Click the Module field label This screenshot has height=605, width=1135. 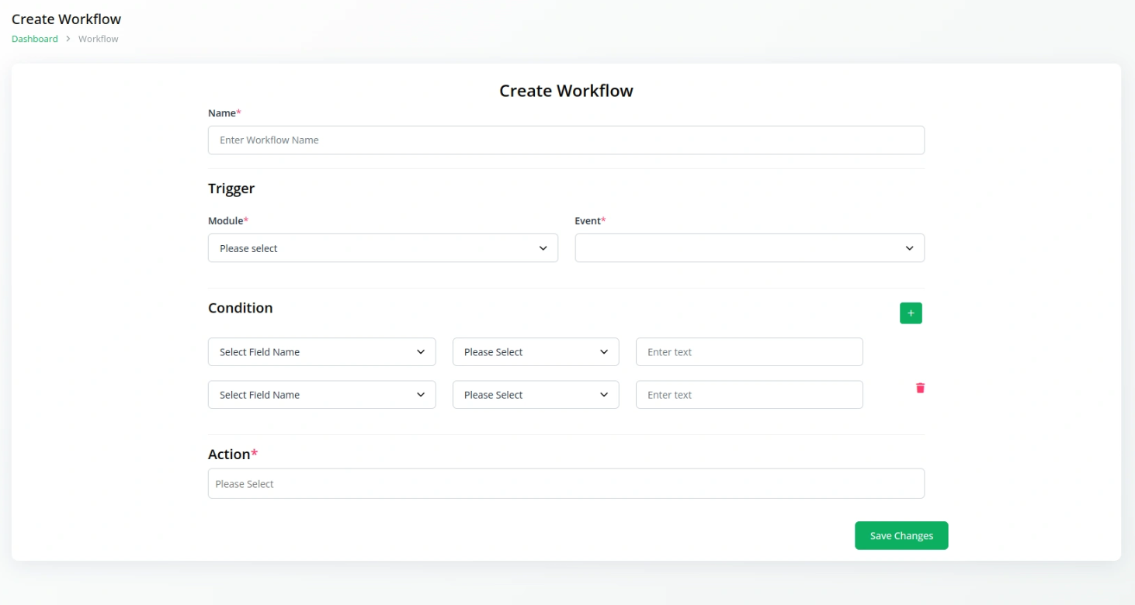click(x=228, y=221)
